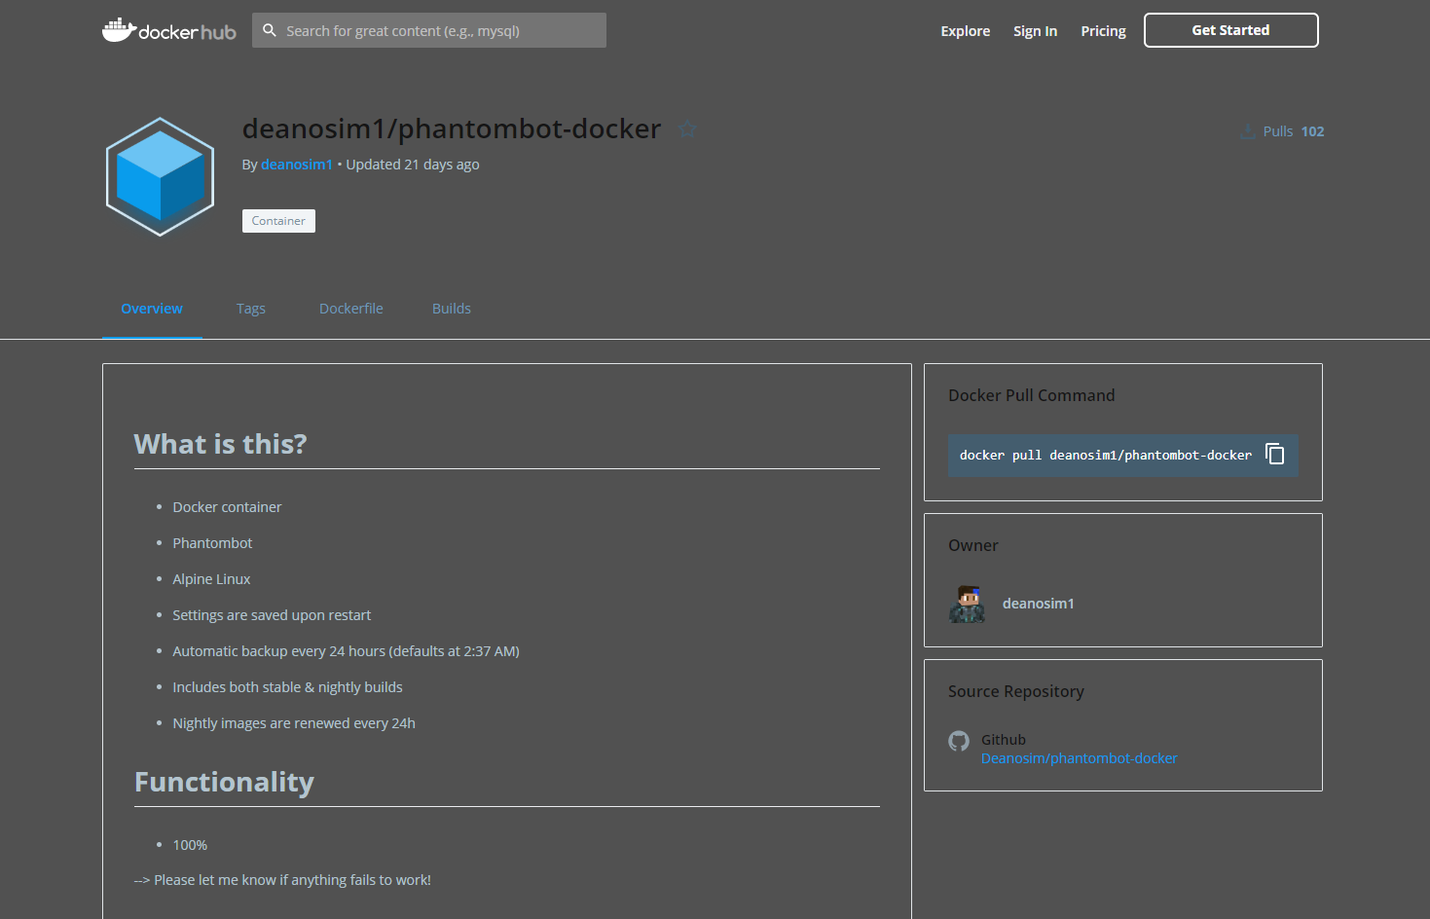1430x919 pixels.
Task: Click the 'Updated 21 days ago' text
Action: 413,165
